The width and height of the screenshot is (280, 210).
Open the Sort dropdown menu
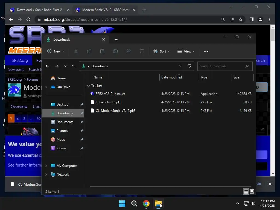[161, 51]
